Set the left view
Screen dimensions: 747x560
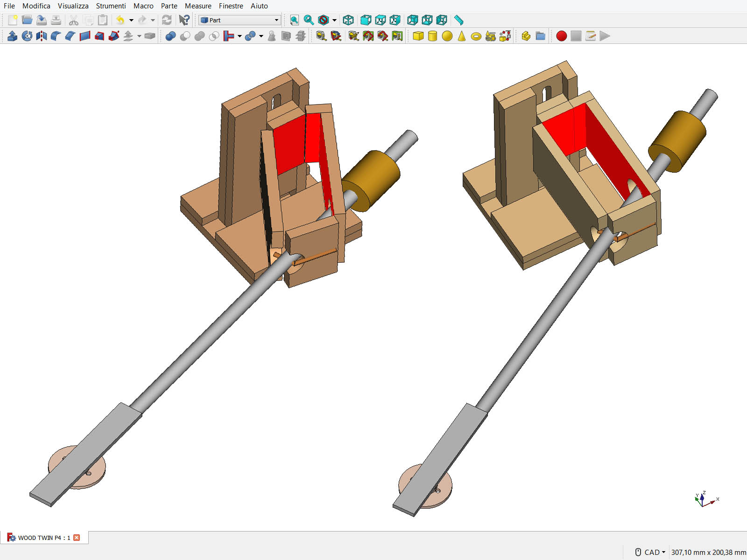point(442,20)
